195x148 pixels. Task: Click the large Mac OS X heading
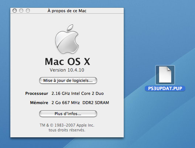pyautogui.click(x=67, y=62)
